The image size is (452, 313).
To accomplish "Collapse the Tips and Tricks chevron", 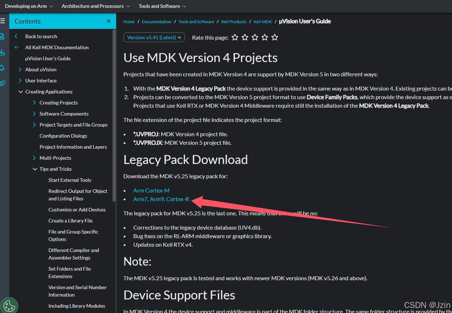I will pyautogui.click(x=35, y=169).
